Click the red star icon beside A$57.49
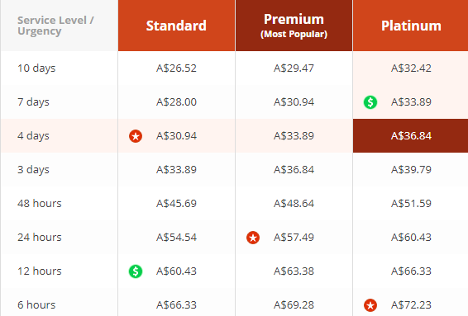The height and width of the screenshot is (316, 468). click(253, 238)
